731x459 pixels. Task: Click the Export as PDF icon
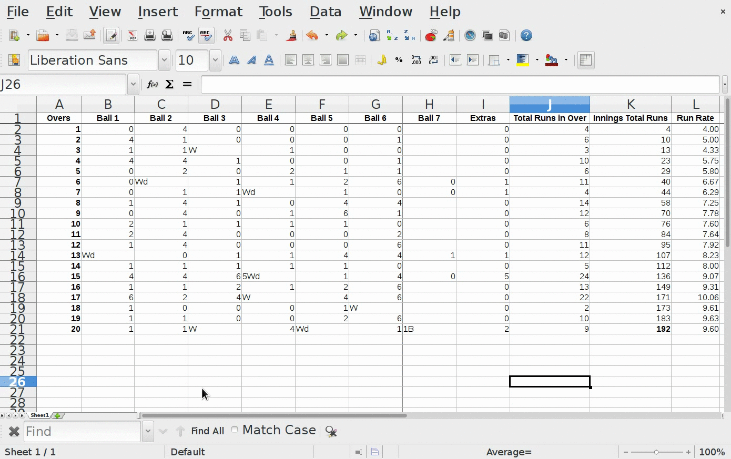(x=132, y=36)
